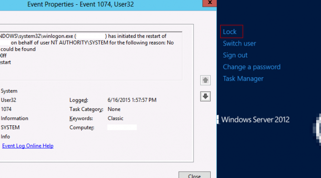Open Task Manager from security screen
Viewport: 321px width, 178px height.
(243, 78)
